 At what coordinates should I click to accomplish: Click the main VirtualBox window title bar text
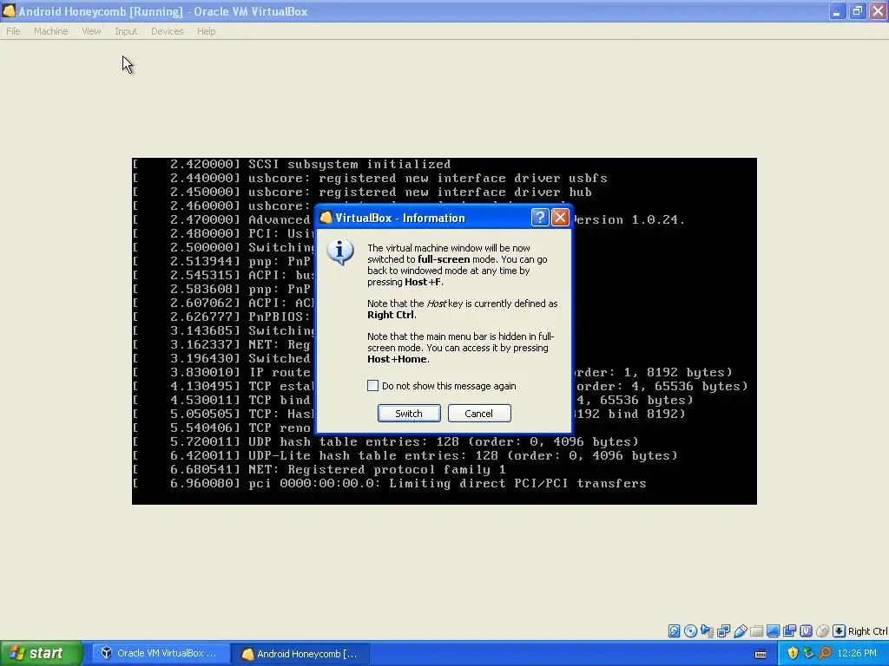[x=163, y=11]
